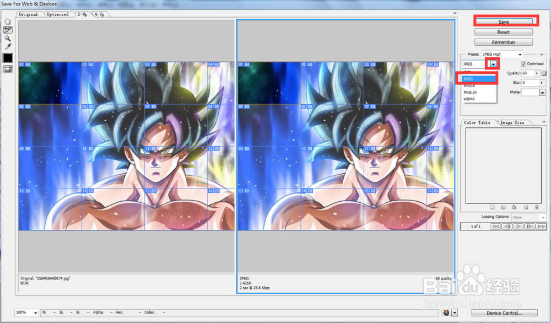Image resolution: width=551 pixels, height=323 pixels.
Task: Open the Color Table panel flyout menu
Action: pyautogui.click(x=544, y=122)
